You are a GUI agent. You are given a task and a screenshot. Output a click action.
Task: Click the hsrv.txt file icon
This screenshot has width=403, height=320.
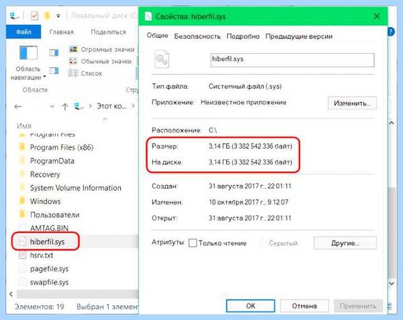pos(23,255)
